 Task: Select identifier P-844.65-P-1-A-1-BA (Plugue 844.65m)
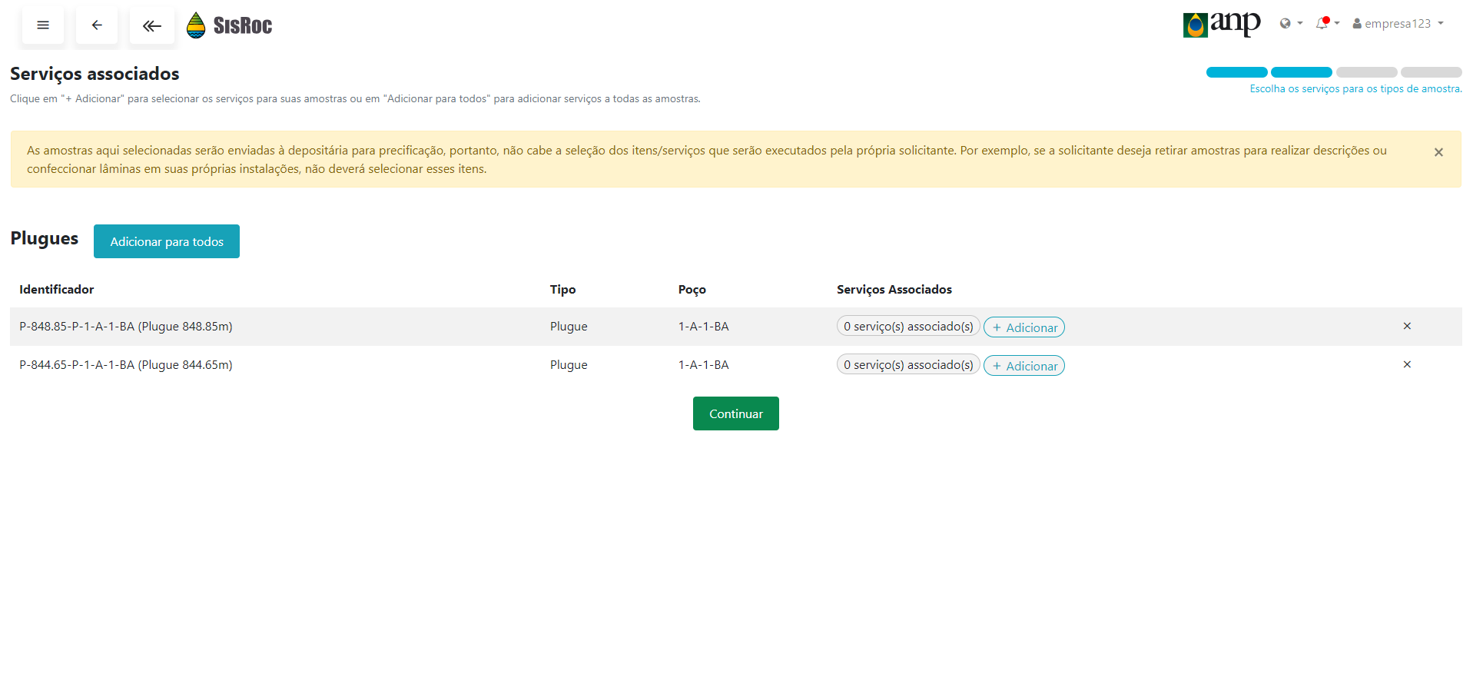tap(126, 365)
